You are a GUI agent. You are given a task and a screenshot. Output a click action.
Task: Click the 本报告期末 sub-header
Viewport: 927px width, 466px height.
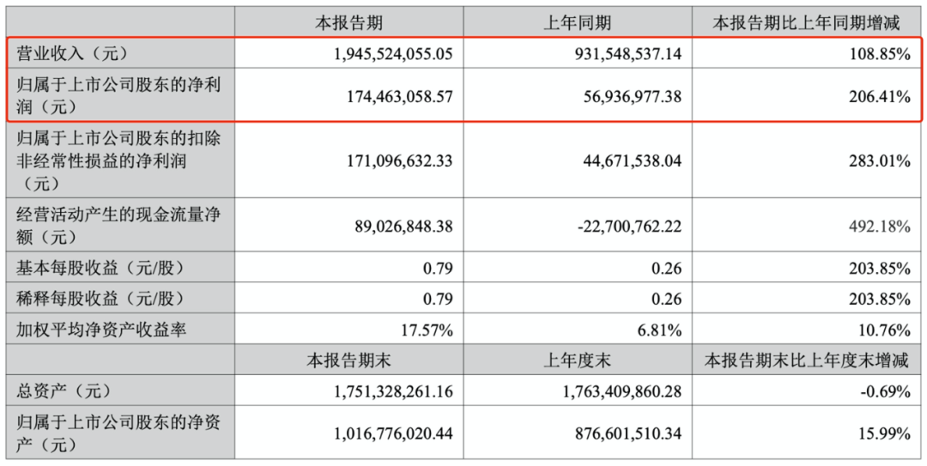pos(348,360)
